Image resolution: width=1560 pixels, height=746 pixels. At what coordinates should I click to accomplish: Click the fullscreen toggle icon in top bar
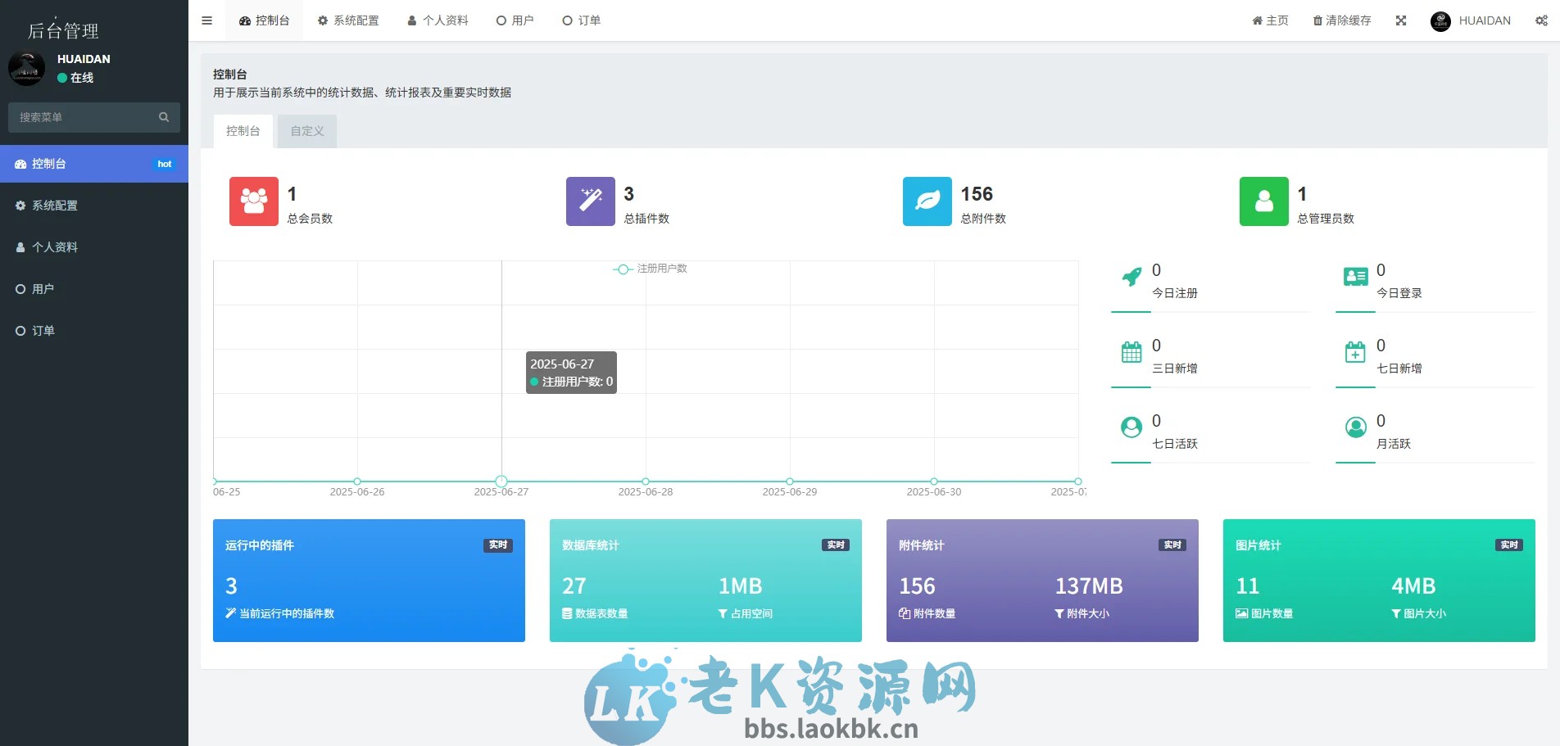[x=1400, y=20]
